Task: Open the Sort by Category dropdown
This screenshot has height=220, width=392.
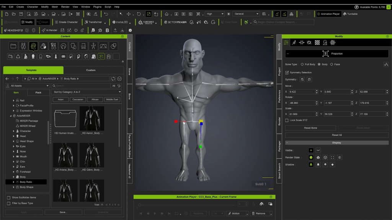Action: click(87, 92)
